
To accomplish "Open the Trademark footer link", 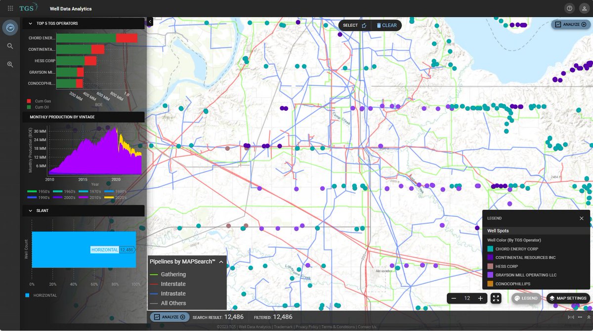I will click(x=284, y=327).
